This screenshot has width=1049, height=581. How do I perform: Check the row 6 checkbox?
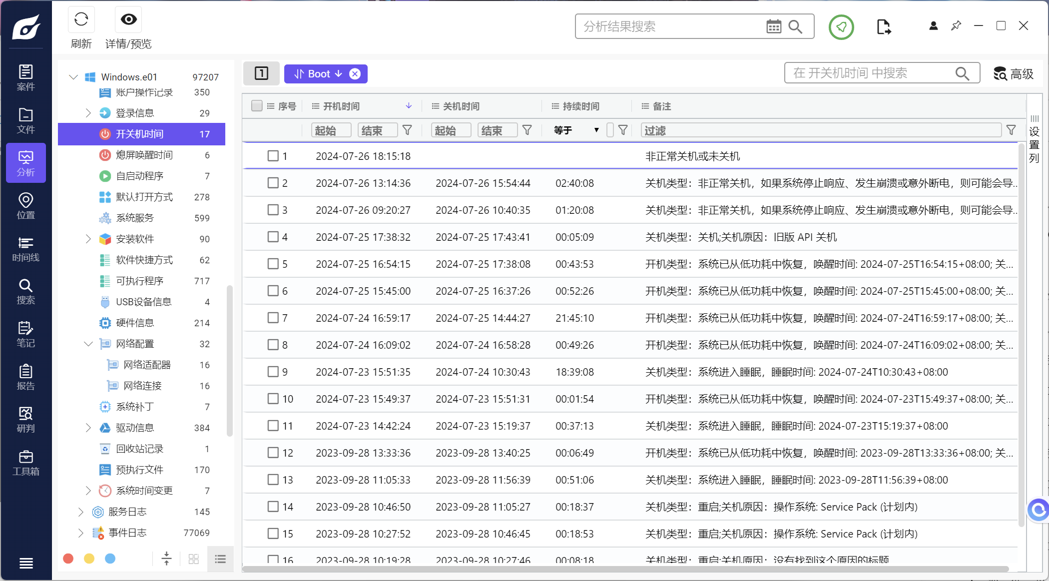273,291
